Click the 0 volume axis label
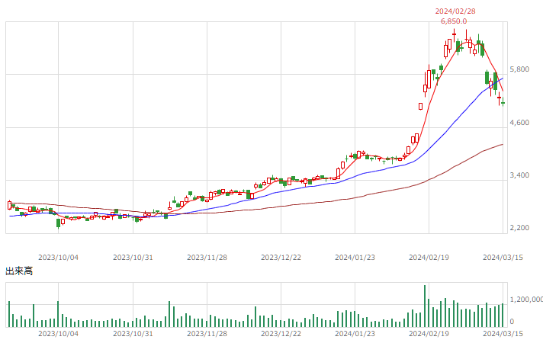The image size is (543, 343). [512, 322]
